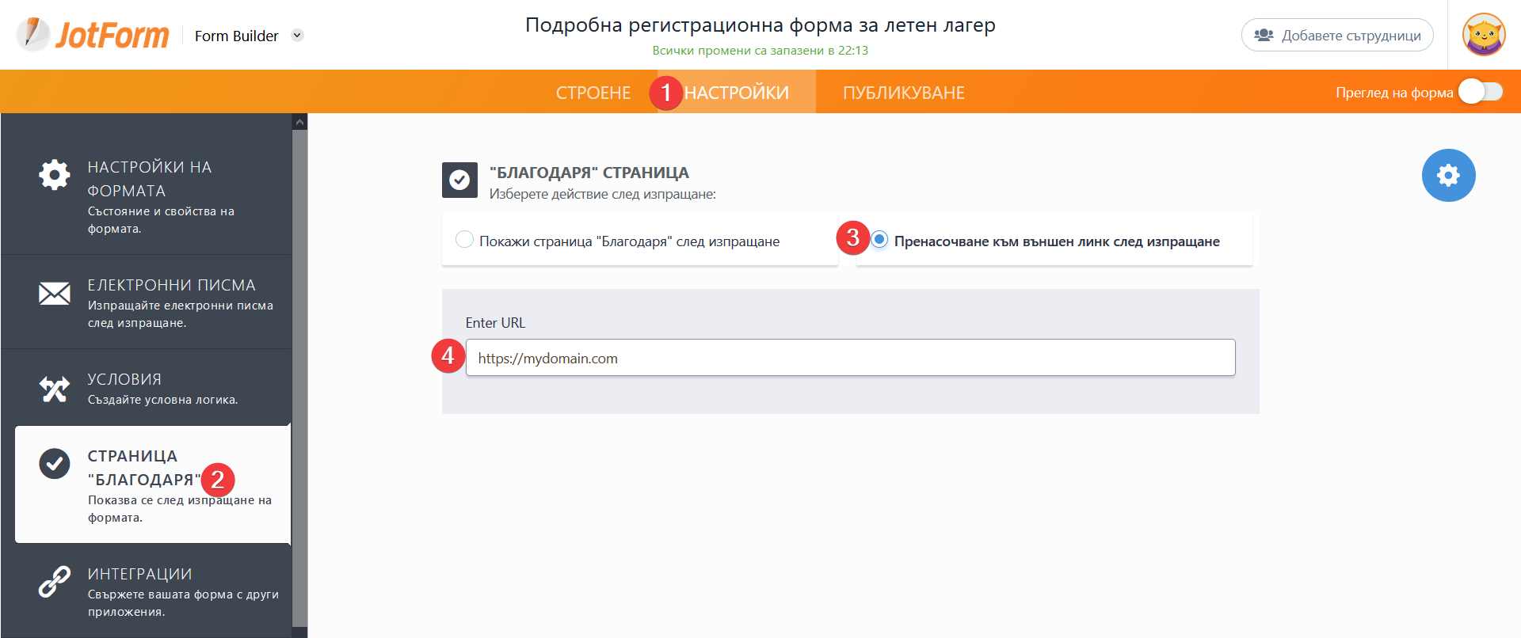Click sidebar Thank You page checkmark icon

point(55,464)
